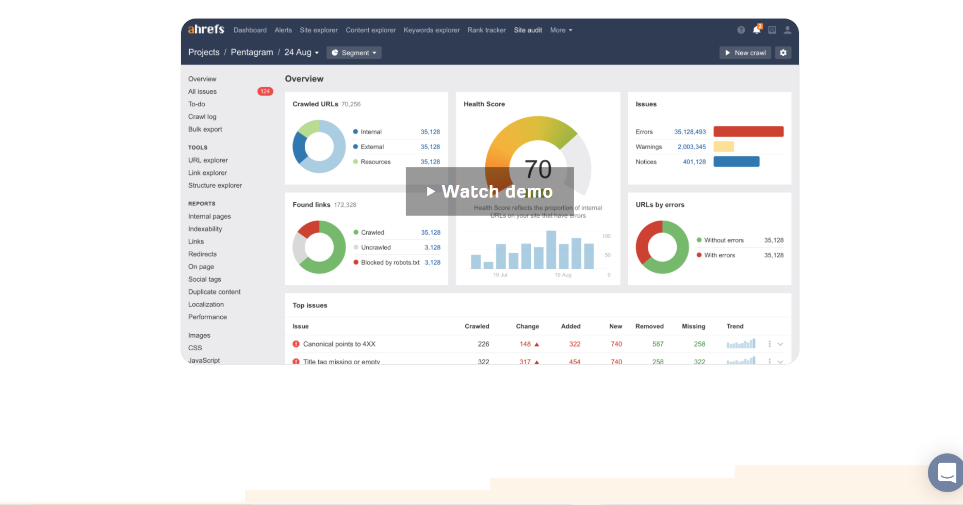This screenshot has height=505, width=963.
Task: Open crawl settings gear icon
Action: point(783,53)
